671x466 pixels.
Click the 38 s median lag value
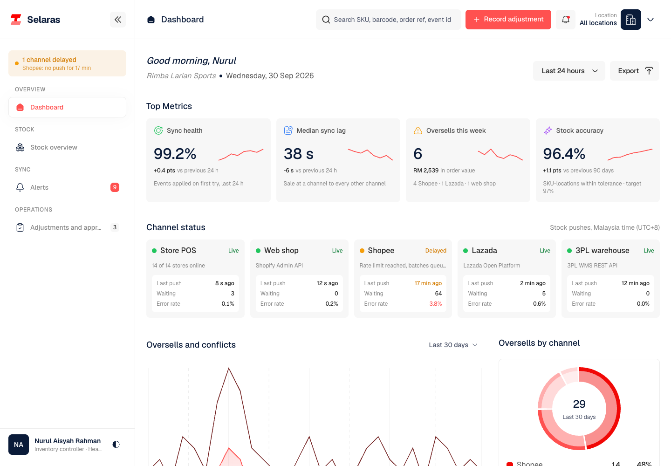point(299,154)
